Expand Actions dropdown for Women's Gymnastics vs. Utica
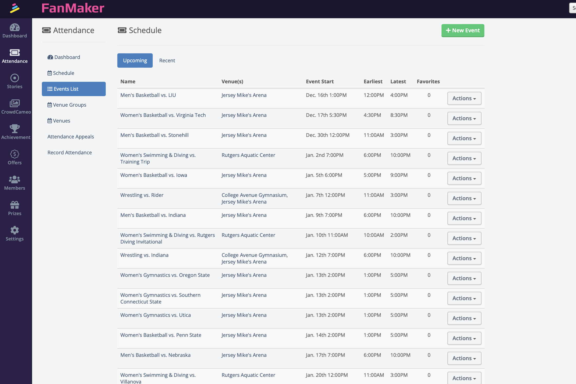This screenshot has height=384, width=576. point(464,318)
